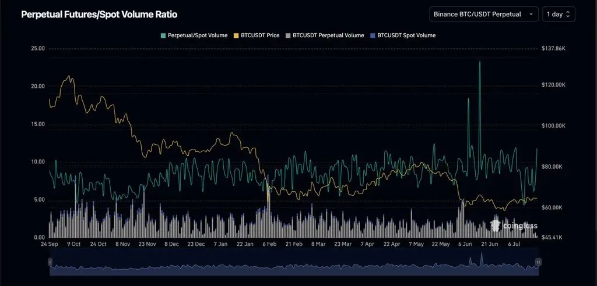This screenshot has height=286, width=597.
Task: Click the "25.00" left axis value
Action: 38,49
